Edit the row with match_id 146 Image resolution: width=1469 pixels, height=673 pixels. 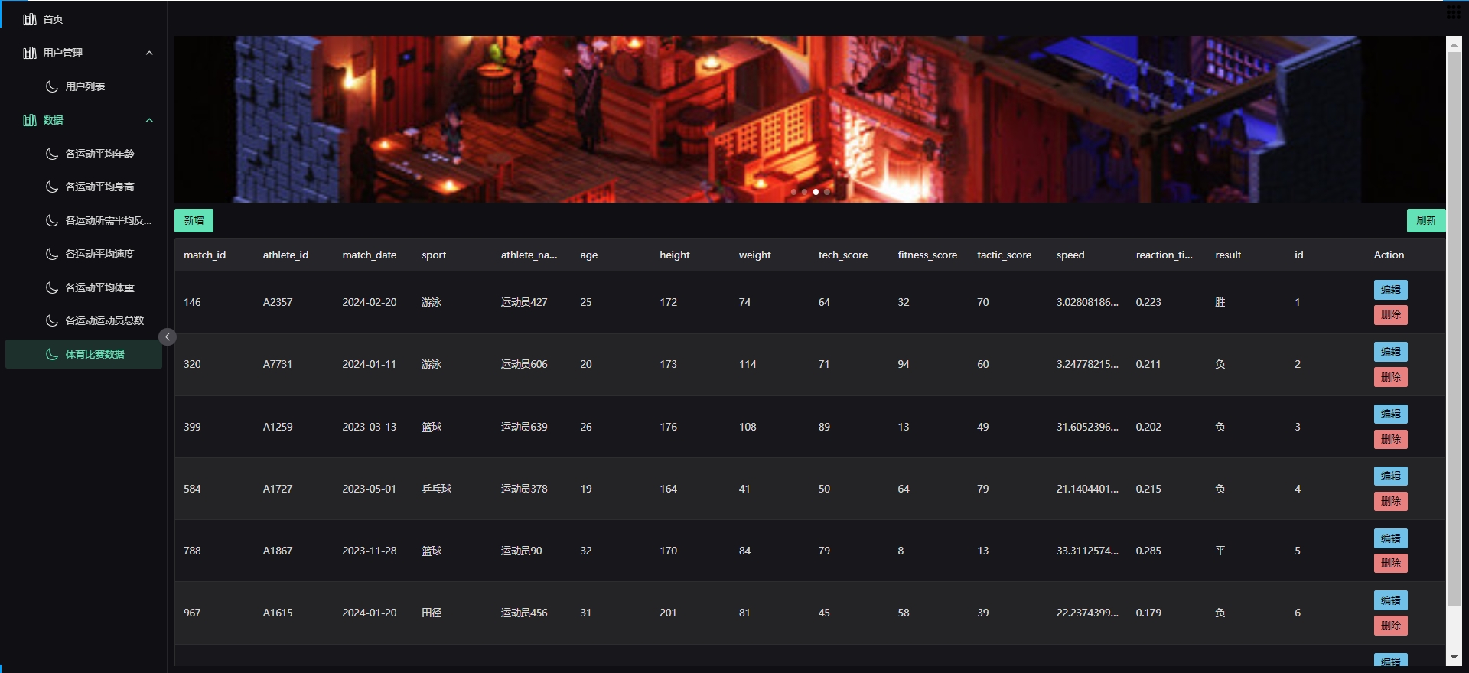coord(1391,290)
